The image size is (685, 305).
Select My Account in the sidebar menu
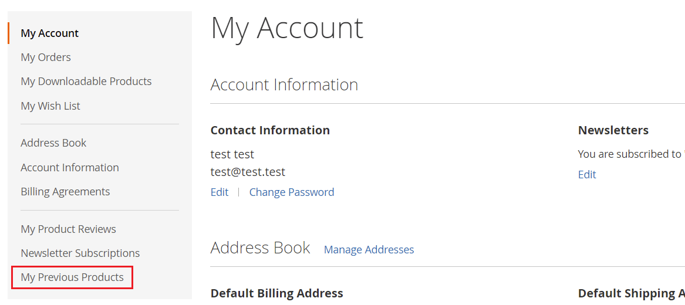[x=49, y=33]
